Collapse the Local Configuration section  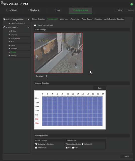[x=28, y=19]
